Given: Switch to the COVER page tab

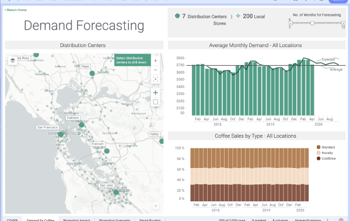Looking at the screenshot, I should pos(12,219).
